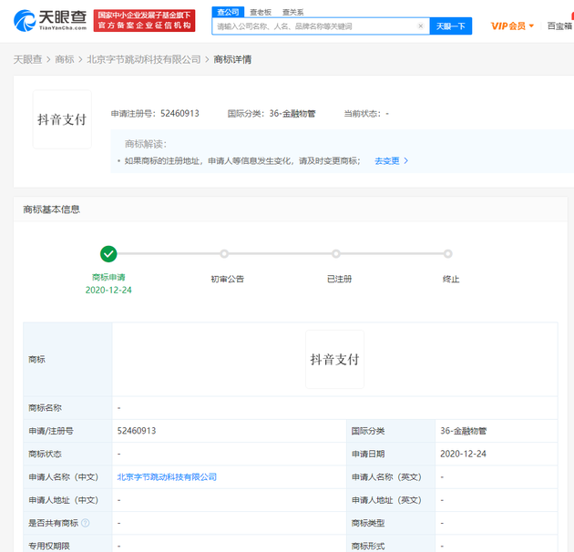Open the 抖音支付 trademark image in the header
This screenshot has height=552, width=574.
tap(62, 119)
